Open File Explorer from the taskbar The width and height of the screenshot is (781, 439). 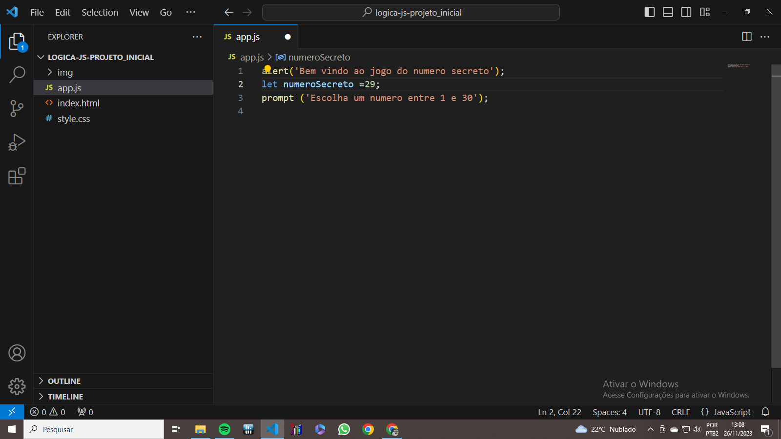click(200, 429)
